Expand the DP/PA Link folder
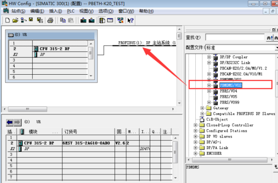Screen dimensions: 278x183 195,148
